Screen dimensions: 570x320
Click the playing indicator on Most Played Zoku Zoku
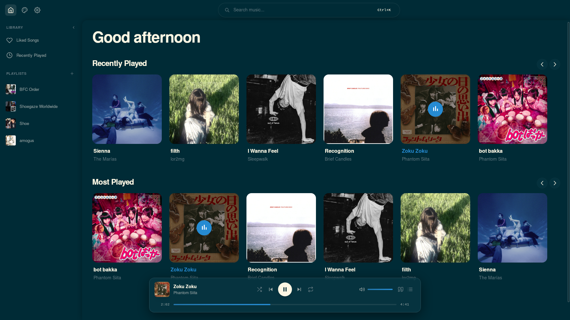[204, 228]
